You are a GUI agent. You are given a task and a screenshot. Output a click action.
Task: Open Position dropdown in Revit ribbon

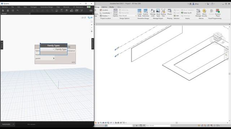(104, 16)
